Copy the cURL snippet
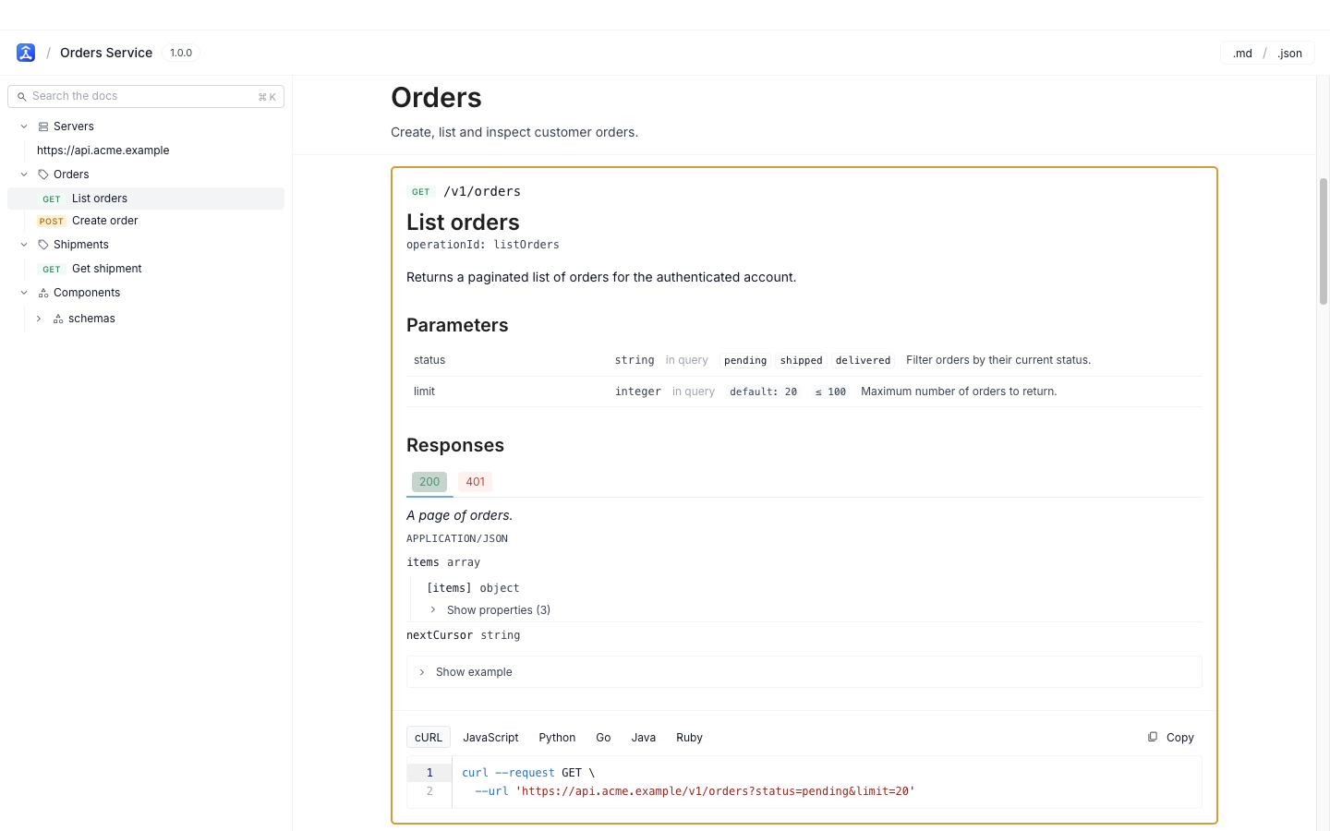1330x831 pixels. [x=1171, y=738]
